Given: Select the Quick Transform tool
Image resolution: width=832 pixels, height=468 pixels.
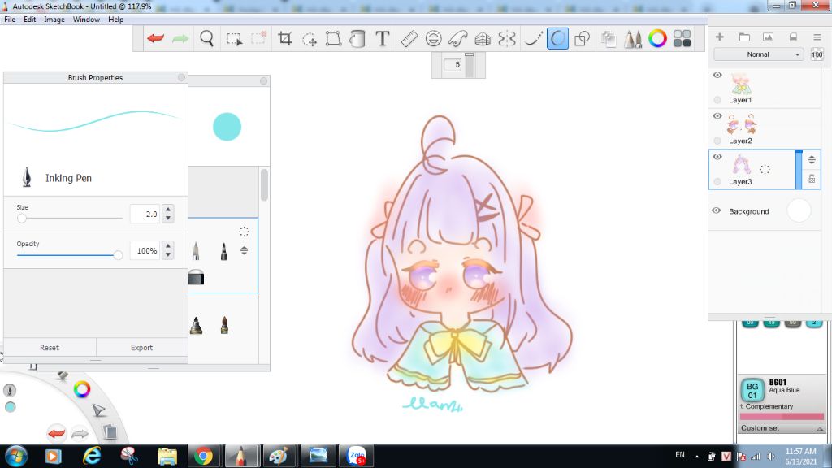Looking at the screenshot, I should [310, 39].
